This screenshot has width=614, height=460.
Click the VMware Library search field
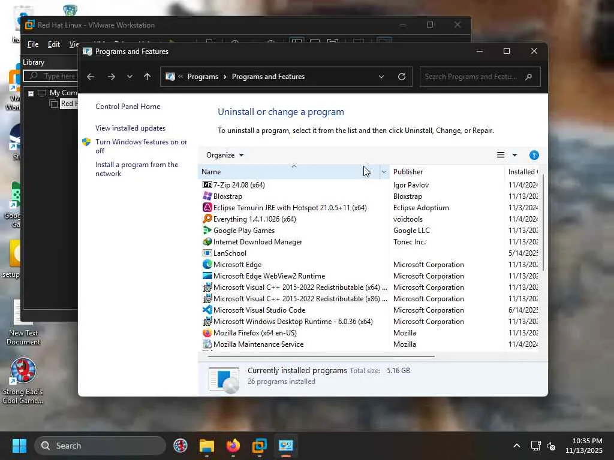[x=51, y=75]
